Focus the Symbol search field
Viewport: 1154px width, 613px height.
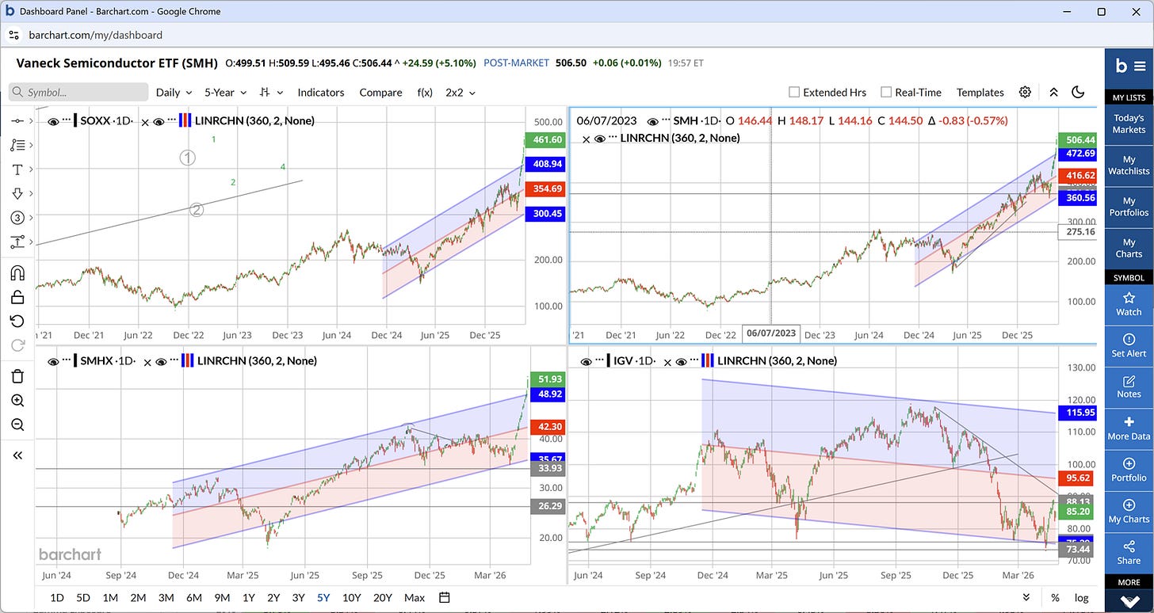click(78, 92)
